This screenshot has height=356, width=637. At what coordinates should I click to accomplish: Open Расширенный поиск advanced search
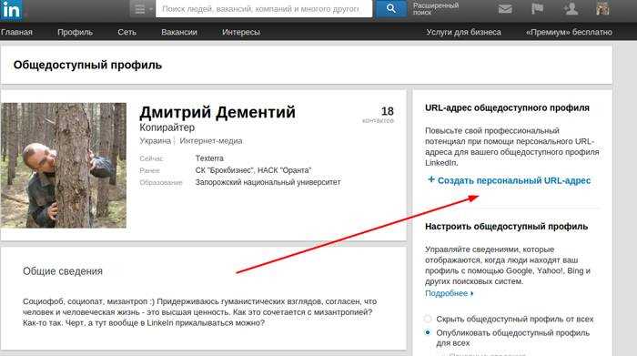[x=436, y=9]
